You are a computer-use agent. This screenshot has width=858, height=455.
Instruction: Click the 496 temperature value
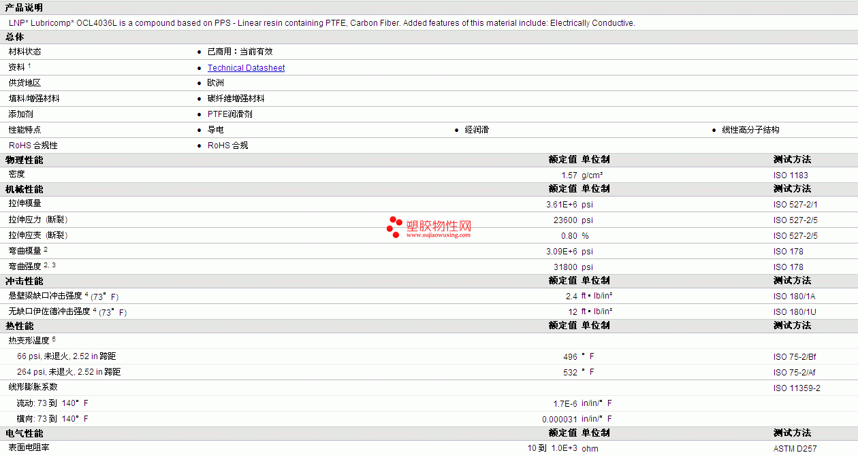point(571,356)
